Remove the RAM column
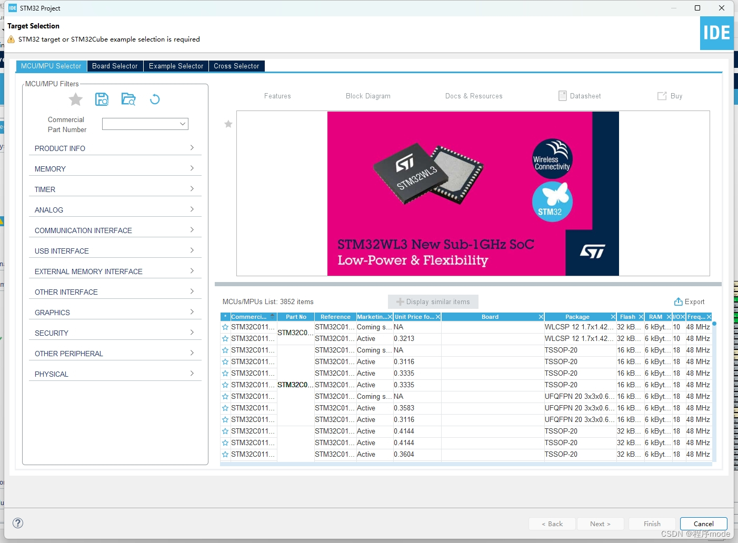Viewport: 738px width, 543px height. [x=669, y=317]
